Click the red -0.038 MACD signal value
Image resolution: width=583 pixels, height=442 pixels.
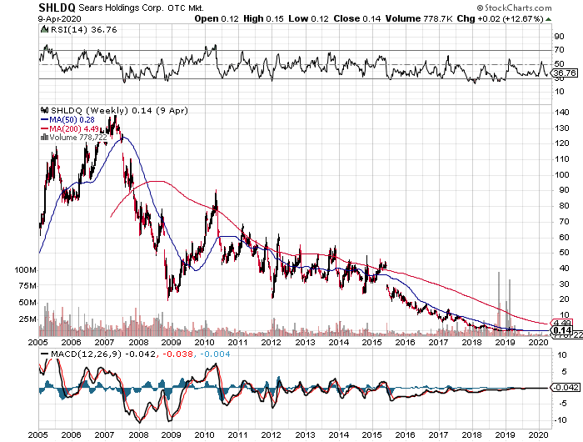pyautogui.click(x=177, y=354)
